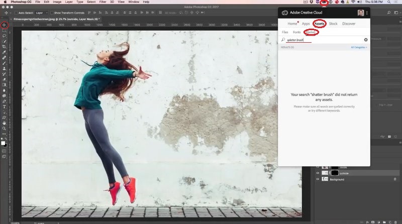Switch to the Stock tab
402x224 pixels.
[333, 24]
